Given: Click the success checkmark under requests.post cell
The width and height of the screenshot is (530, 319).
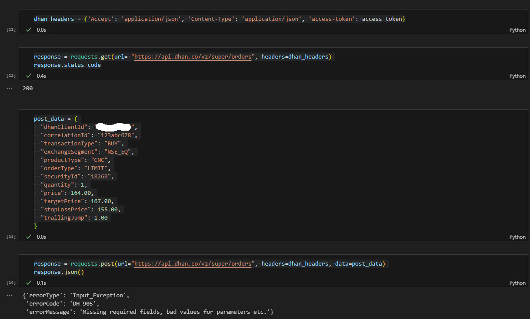Looking at the screenshot, I should (29, 283).
